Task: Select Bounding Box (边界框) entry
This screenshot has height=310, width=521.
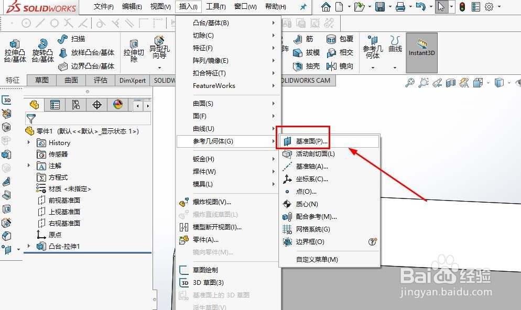Action: tap(330, 241)
